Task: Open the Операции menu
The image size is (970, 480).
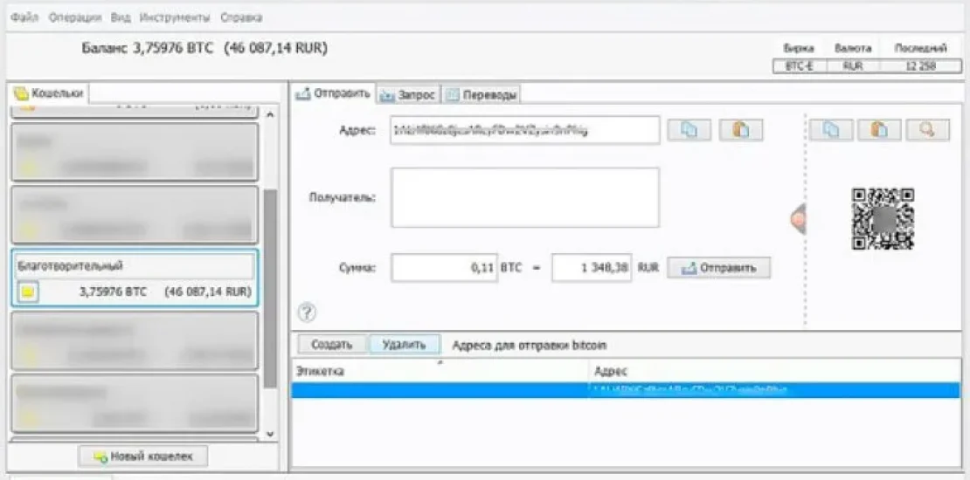Action: coord(74,17)
